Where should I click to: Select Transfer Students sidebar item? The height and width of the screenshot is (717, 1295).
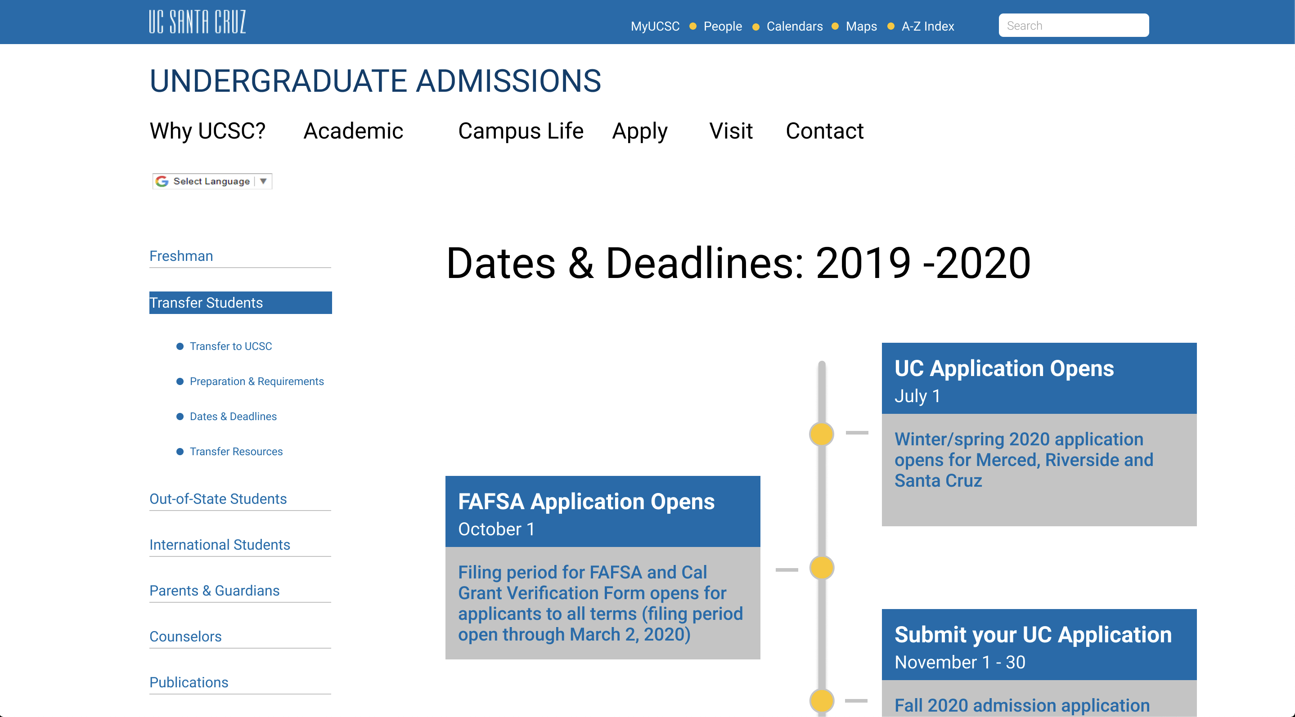tap(240, 302)
